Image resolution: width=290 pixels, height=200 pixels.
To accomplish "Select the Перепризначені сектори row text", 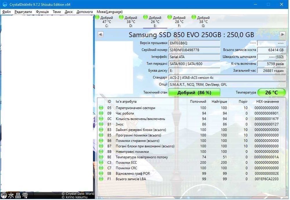I will (135, 108).
